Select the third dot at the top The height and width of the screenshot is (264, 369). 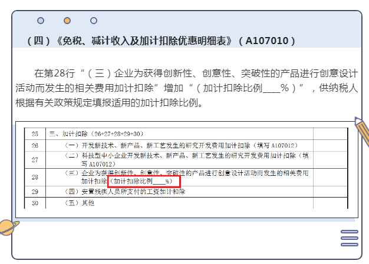tap(94, 21)
